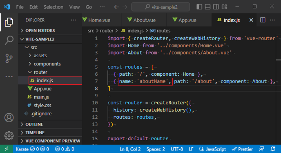Open Explorer views and more actions ellipsis
The image size is (281, 153).
coord(73,20)
